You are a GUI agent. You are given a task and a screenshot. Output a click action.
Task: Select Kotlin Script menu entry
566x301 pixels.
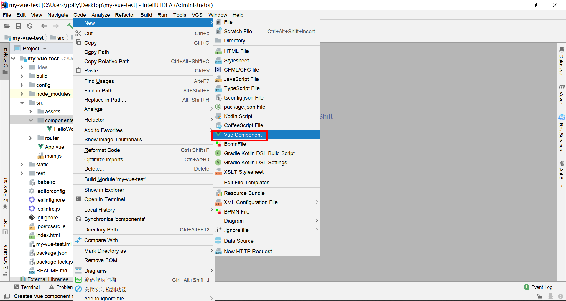(x=266, y=116)
